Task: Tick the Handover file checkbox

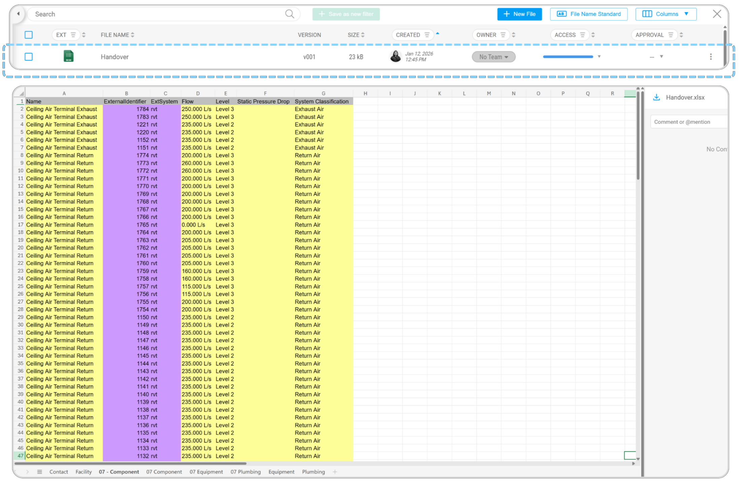Action: 29,57
